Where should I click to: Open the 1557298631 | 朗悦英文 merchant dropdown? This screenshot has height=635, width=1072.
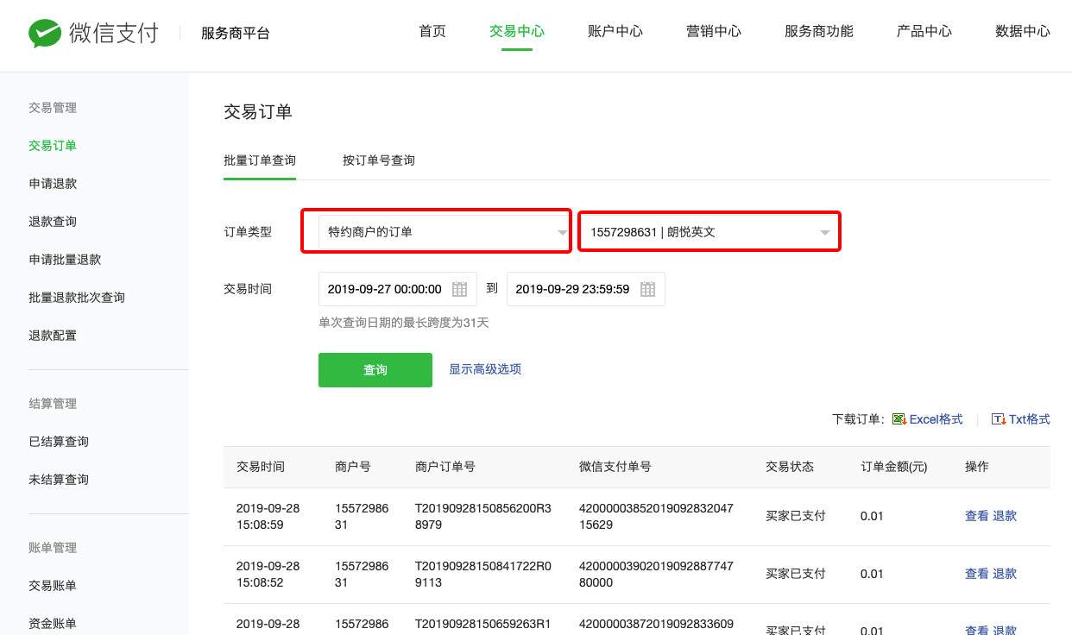click(x=709, y=232)
